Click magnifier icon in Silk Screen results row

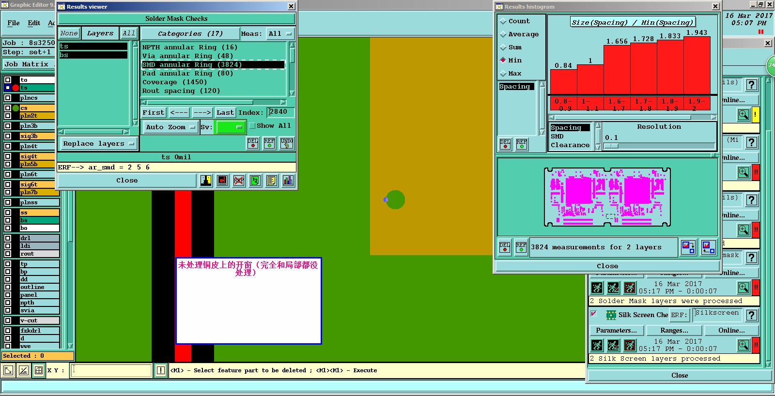pos(744,345)
